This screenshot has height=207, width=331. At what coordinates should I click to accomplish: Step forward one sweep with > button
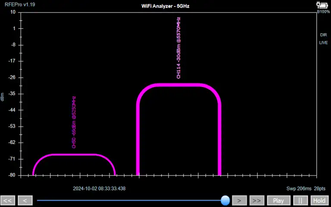click(x=239, y=201)
